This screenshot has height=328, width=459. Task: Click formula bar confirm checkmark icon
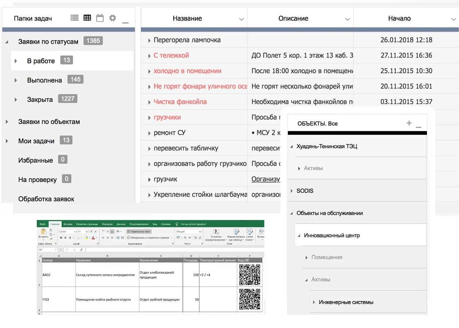(74, 250)
